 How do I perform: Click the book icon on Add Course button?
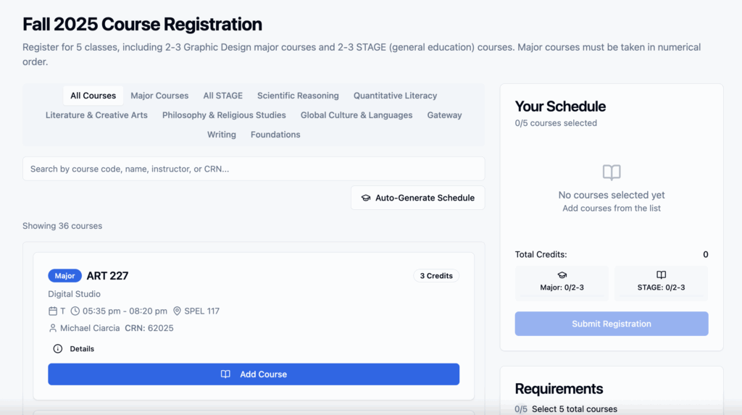pyautogui.click(x=225, y=374)
